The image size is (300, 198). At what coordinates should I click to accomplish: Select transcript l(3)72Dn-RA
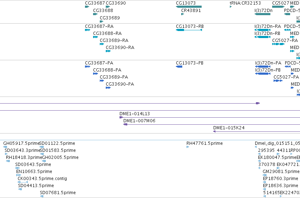pyautogui.click(x=262, y=30)
